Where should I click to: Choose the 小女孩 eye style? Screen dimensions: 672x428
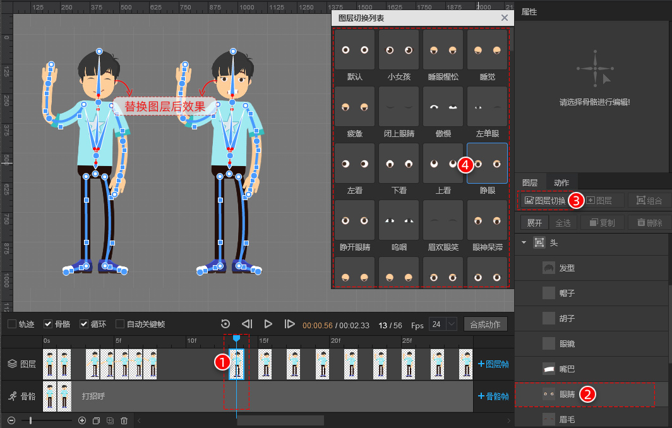pyautogui.click(x=399, y=50)
